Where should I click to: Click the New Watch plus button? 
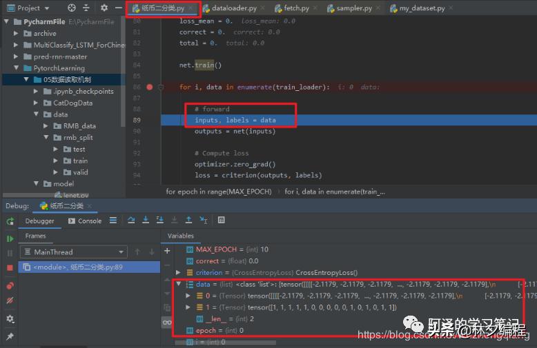click(x=166, y=251)
